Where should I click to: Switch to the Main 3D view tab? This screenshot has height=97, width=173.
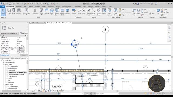[x=36, y=23]
